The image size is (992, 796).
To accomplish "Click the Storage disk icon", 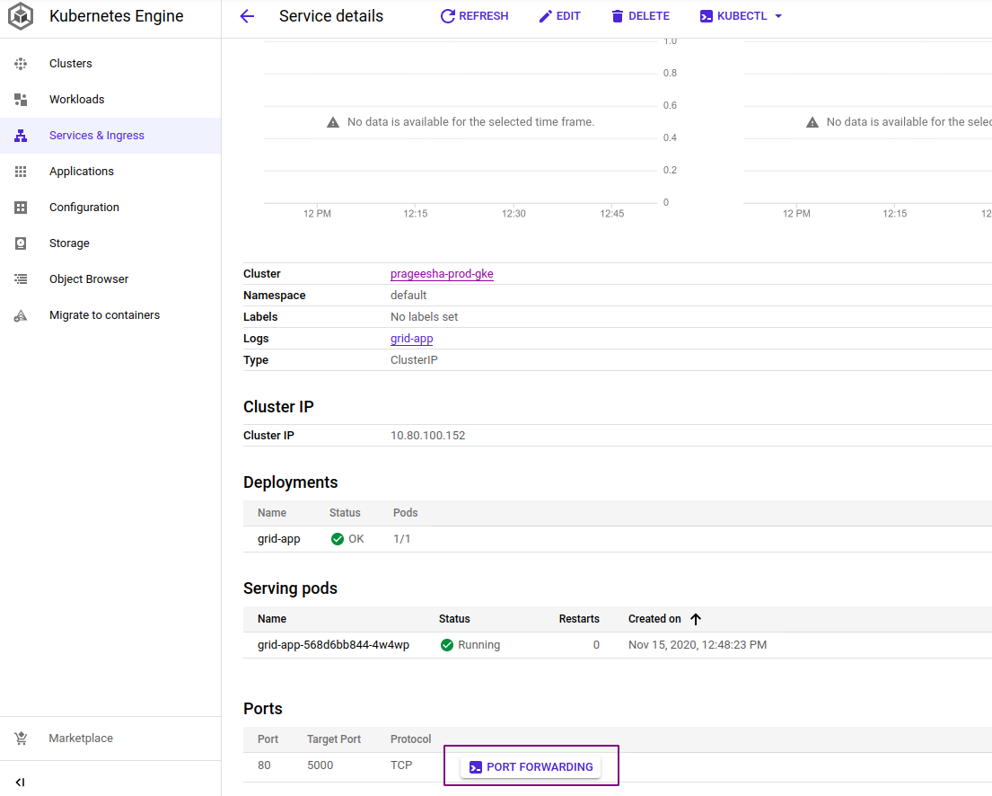I will click(21, 243).
